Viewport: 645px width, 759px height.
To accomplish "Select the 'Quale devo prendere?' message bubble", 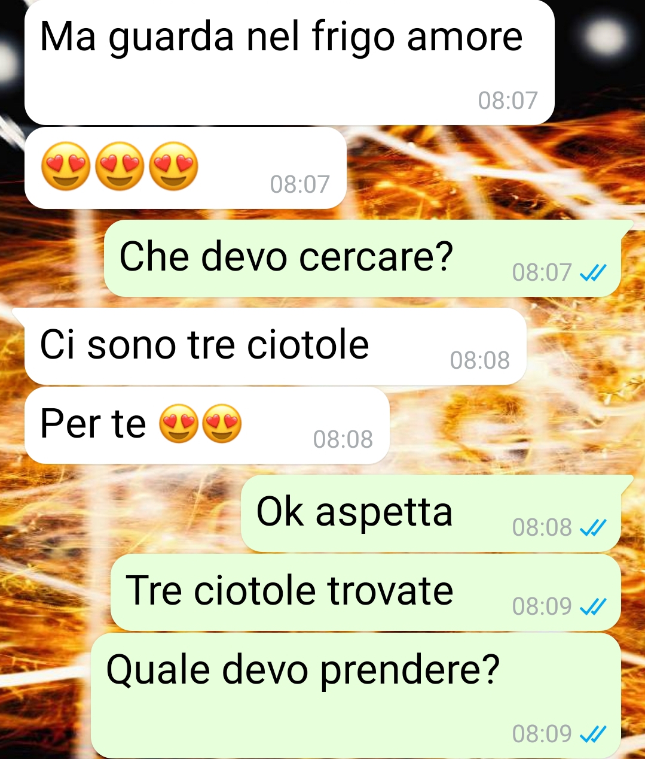I will tap(356, 696).
